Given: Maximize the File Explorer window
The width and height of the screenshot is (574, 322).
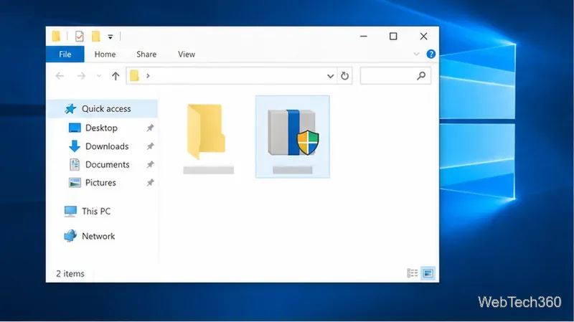Looking at the screenshot, I should 393,37.
